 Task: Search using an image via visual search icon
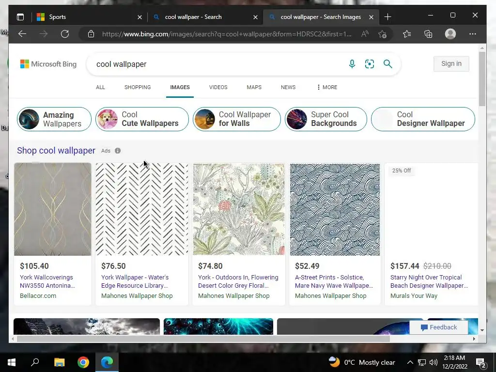click(370, 64)
